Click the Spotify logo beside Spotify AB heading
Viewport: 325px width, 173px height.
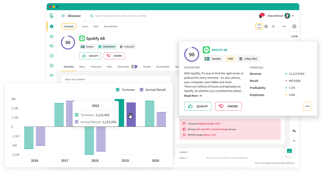coord(82,38)
